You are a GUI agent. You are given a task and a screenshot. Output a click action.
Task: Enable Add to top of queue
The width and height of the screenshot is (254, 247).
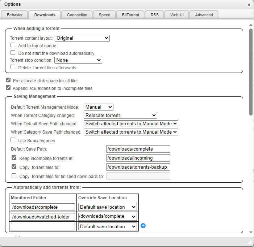pos(13,45)
